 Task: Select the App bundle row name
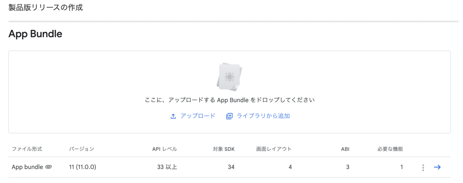[27, 167]
